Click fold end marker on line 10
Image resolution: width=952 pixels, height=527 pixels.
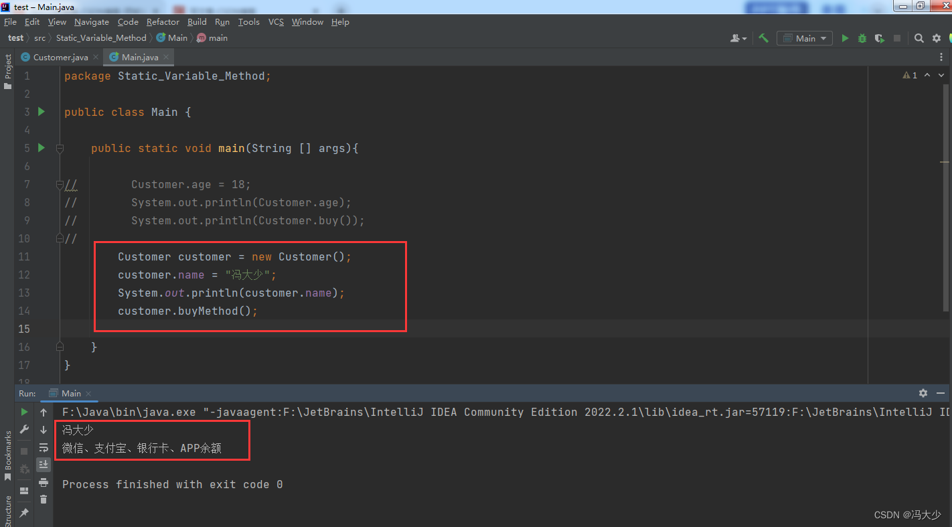click(x=60, y=238)
